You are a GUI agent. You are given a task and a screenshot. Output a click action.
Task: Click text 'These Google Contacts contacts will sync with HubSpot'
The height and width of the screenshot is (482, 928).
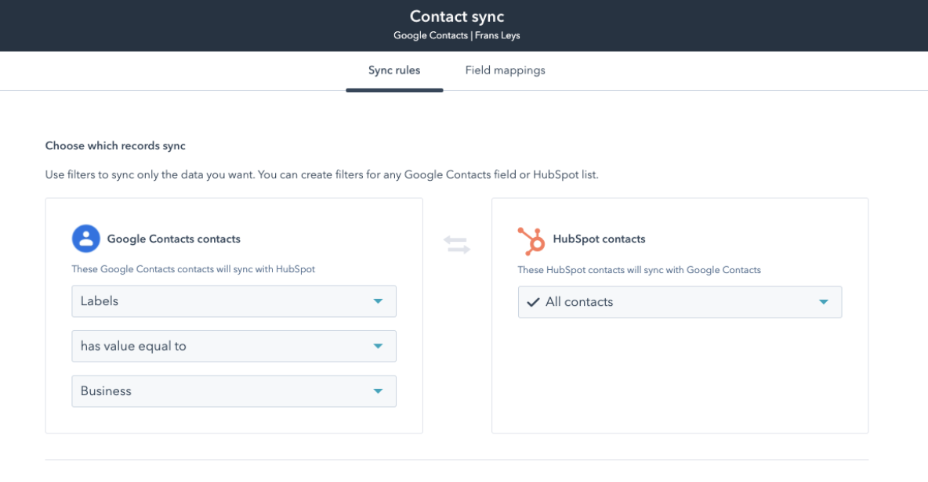193,269
